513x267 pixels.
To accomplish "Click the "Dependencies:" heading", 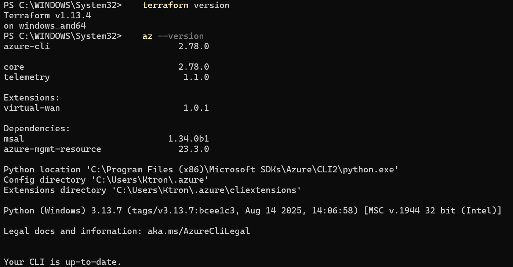I will (x=37, y=128).
